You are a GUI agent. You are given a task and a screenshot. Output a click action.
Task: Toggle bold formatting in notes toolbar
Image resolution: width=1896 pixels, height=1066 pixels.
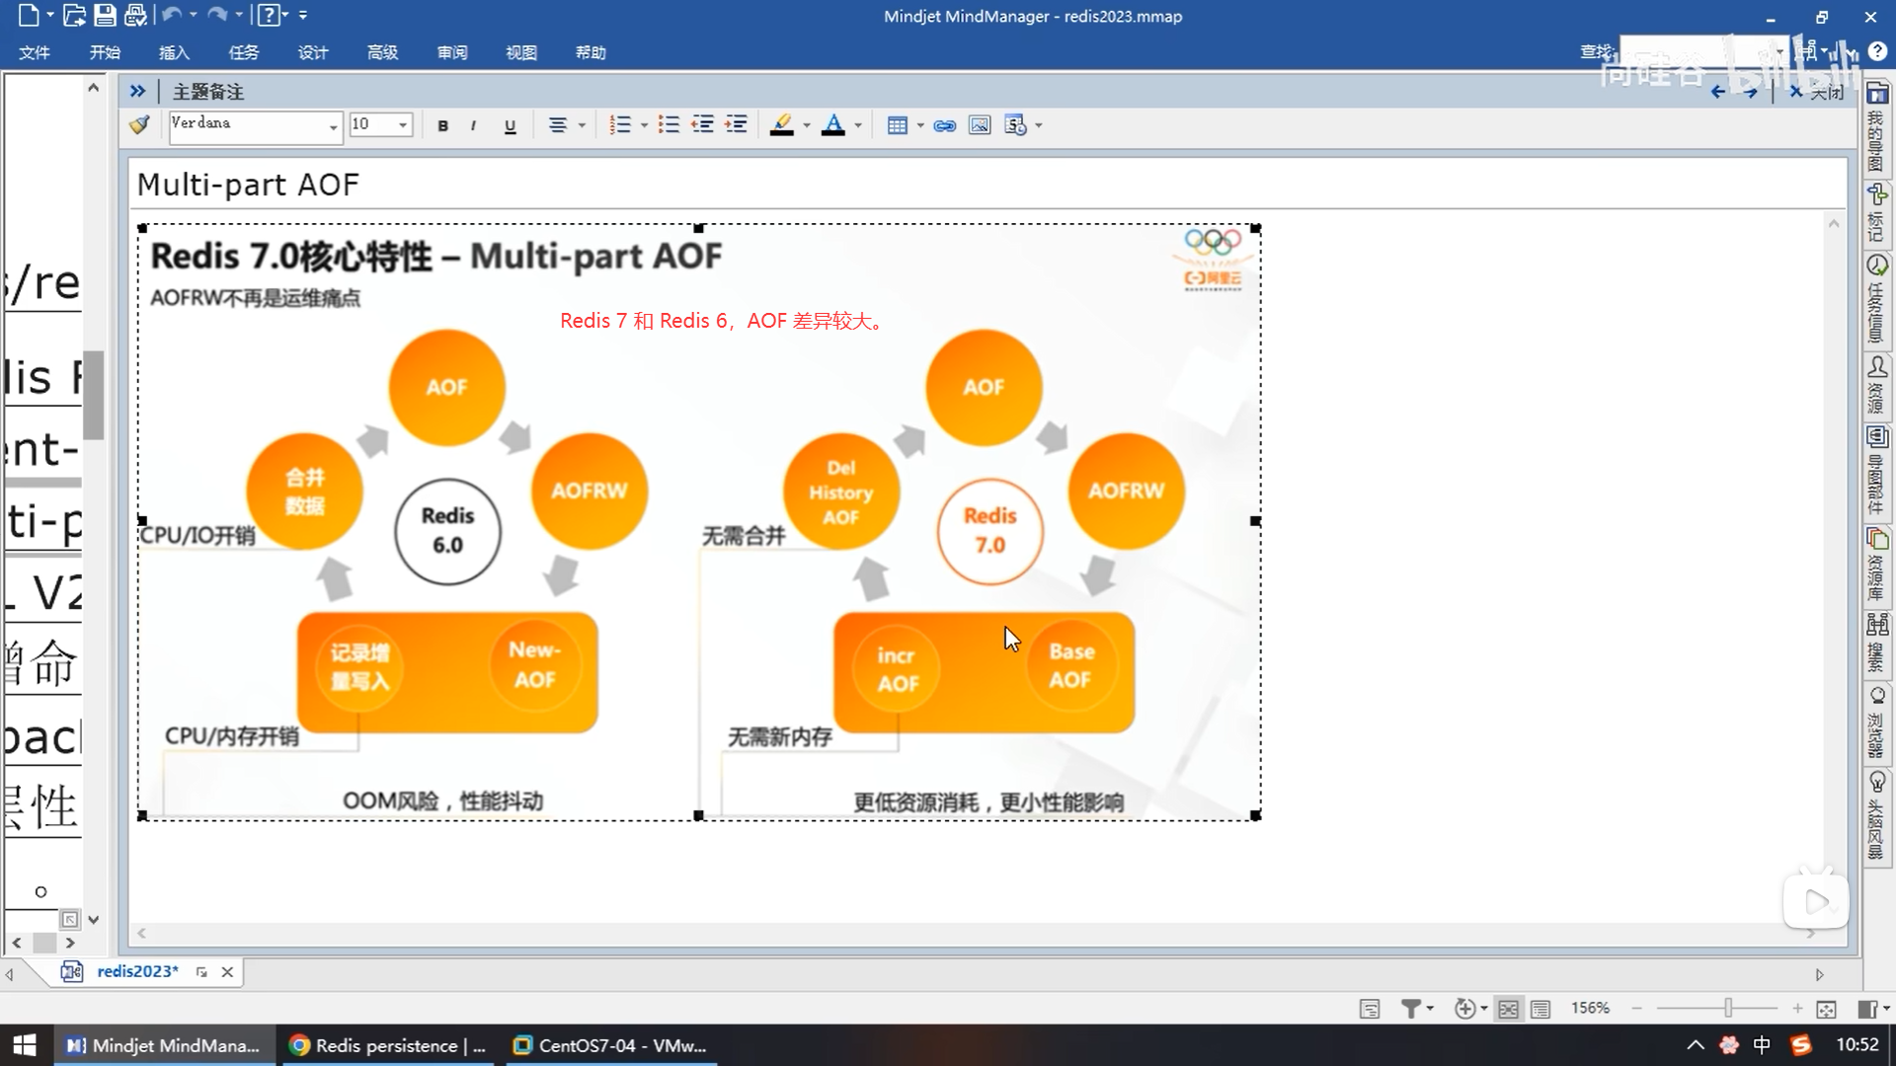pyautogui.click(x=442, y=125)
